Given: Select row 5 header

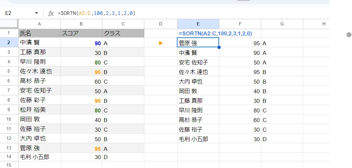Looking at the screenshot, I should (9, 71).
